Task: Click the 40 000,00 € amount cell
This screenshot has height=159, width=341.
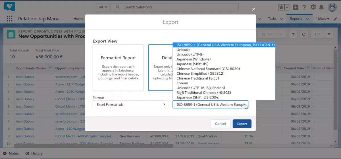Action: coord(160,136)
